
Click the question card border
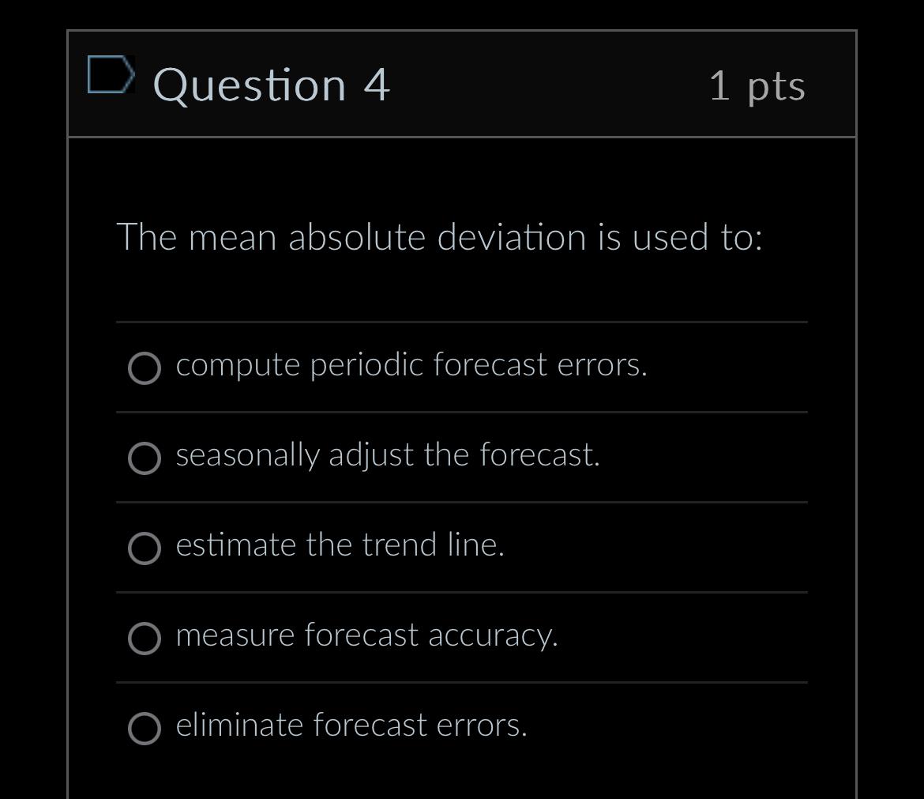point(69,395)
